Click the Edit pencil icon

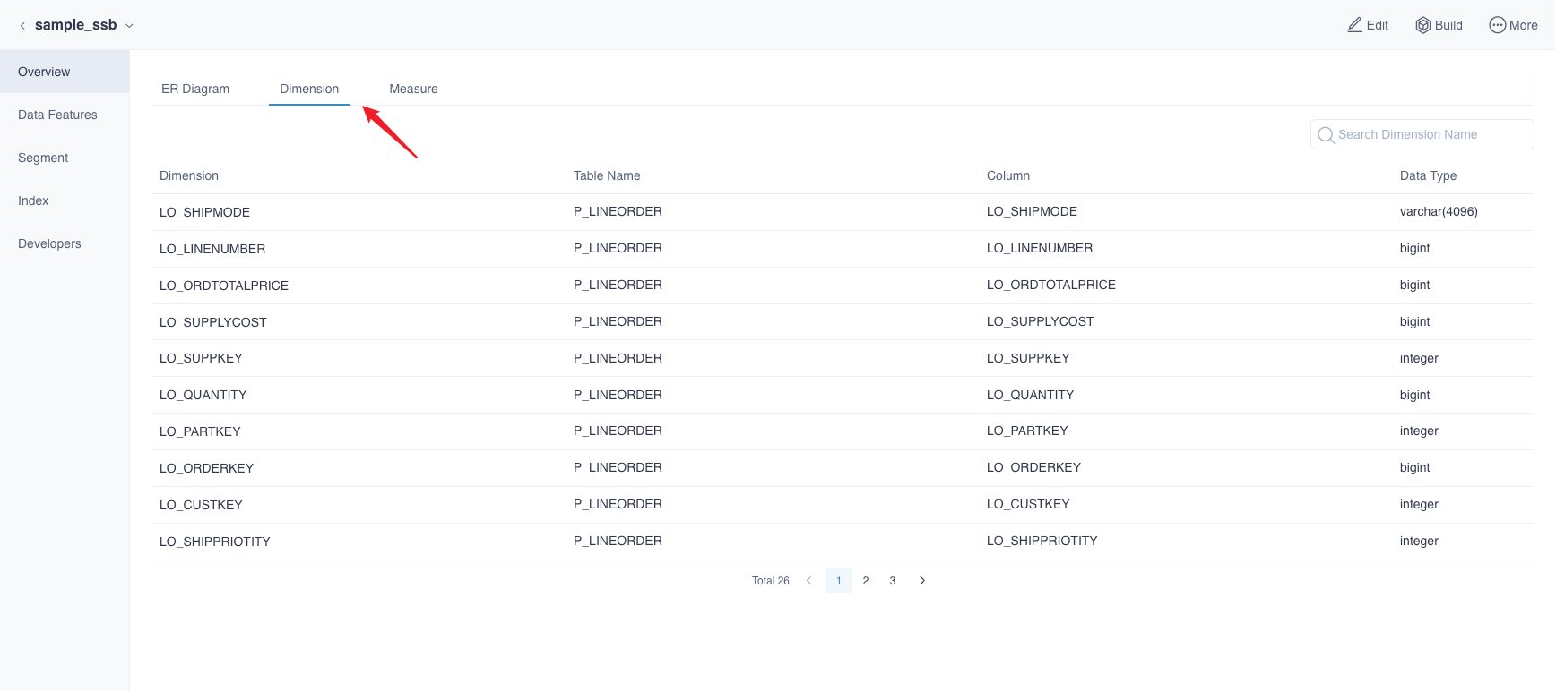click(1354, 25)
